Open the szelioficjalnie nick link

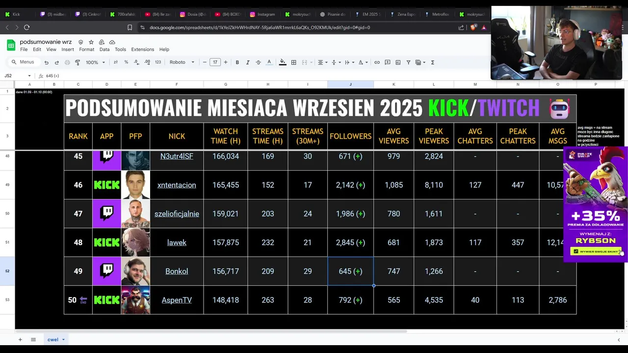pyautogui.click(x=177, y=214)
